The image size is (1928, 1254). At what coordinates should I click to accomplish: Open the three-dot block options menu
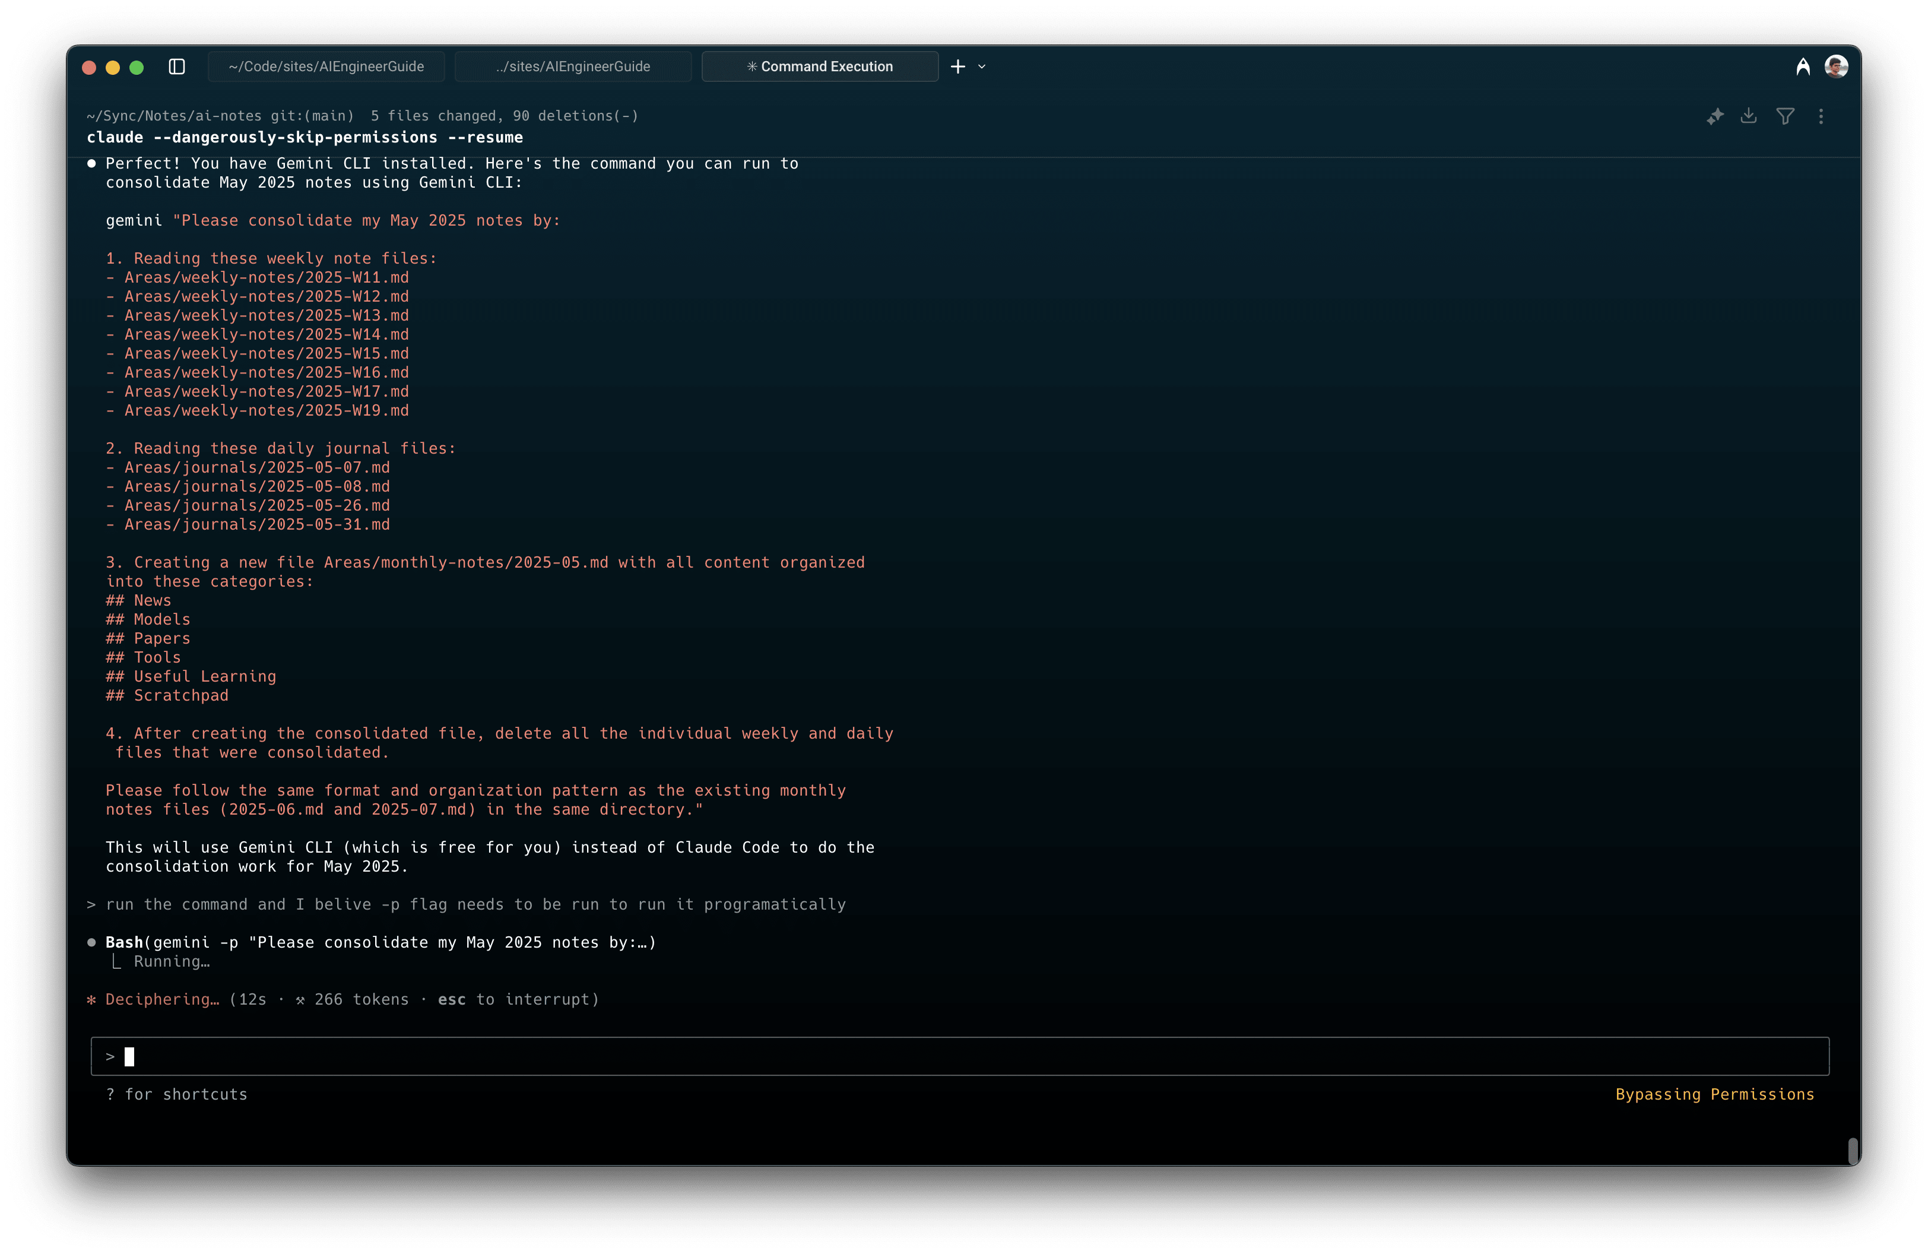1821,116
